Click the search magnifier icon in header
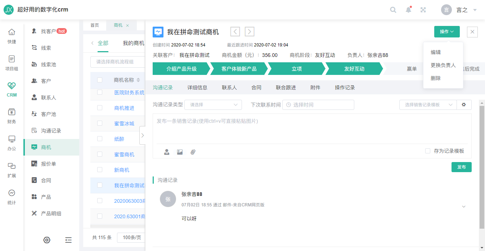The width and height of the screenshot is (485, 251). coord(393,10)
